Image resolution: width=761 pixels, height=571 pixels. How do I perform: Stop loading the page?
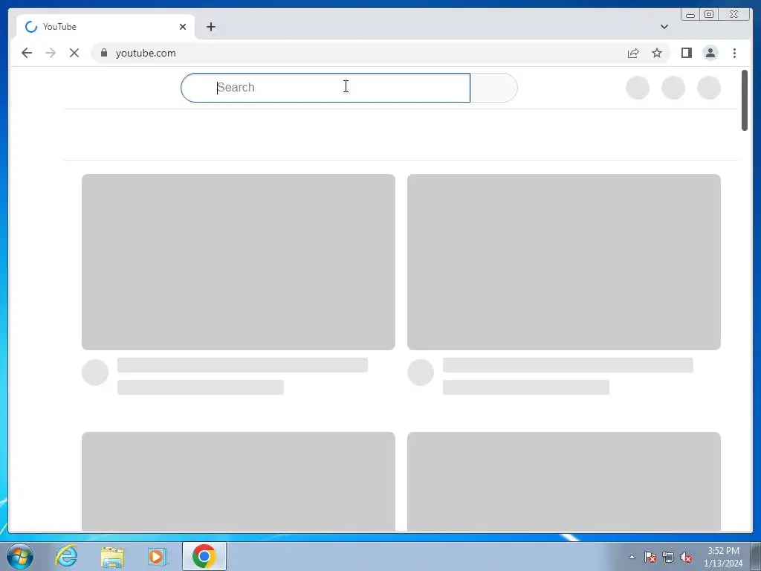click(x=74, y=53)
